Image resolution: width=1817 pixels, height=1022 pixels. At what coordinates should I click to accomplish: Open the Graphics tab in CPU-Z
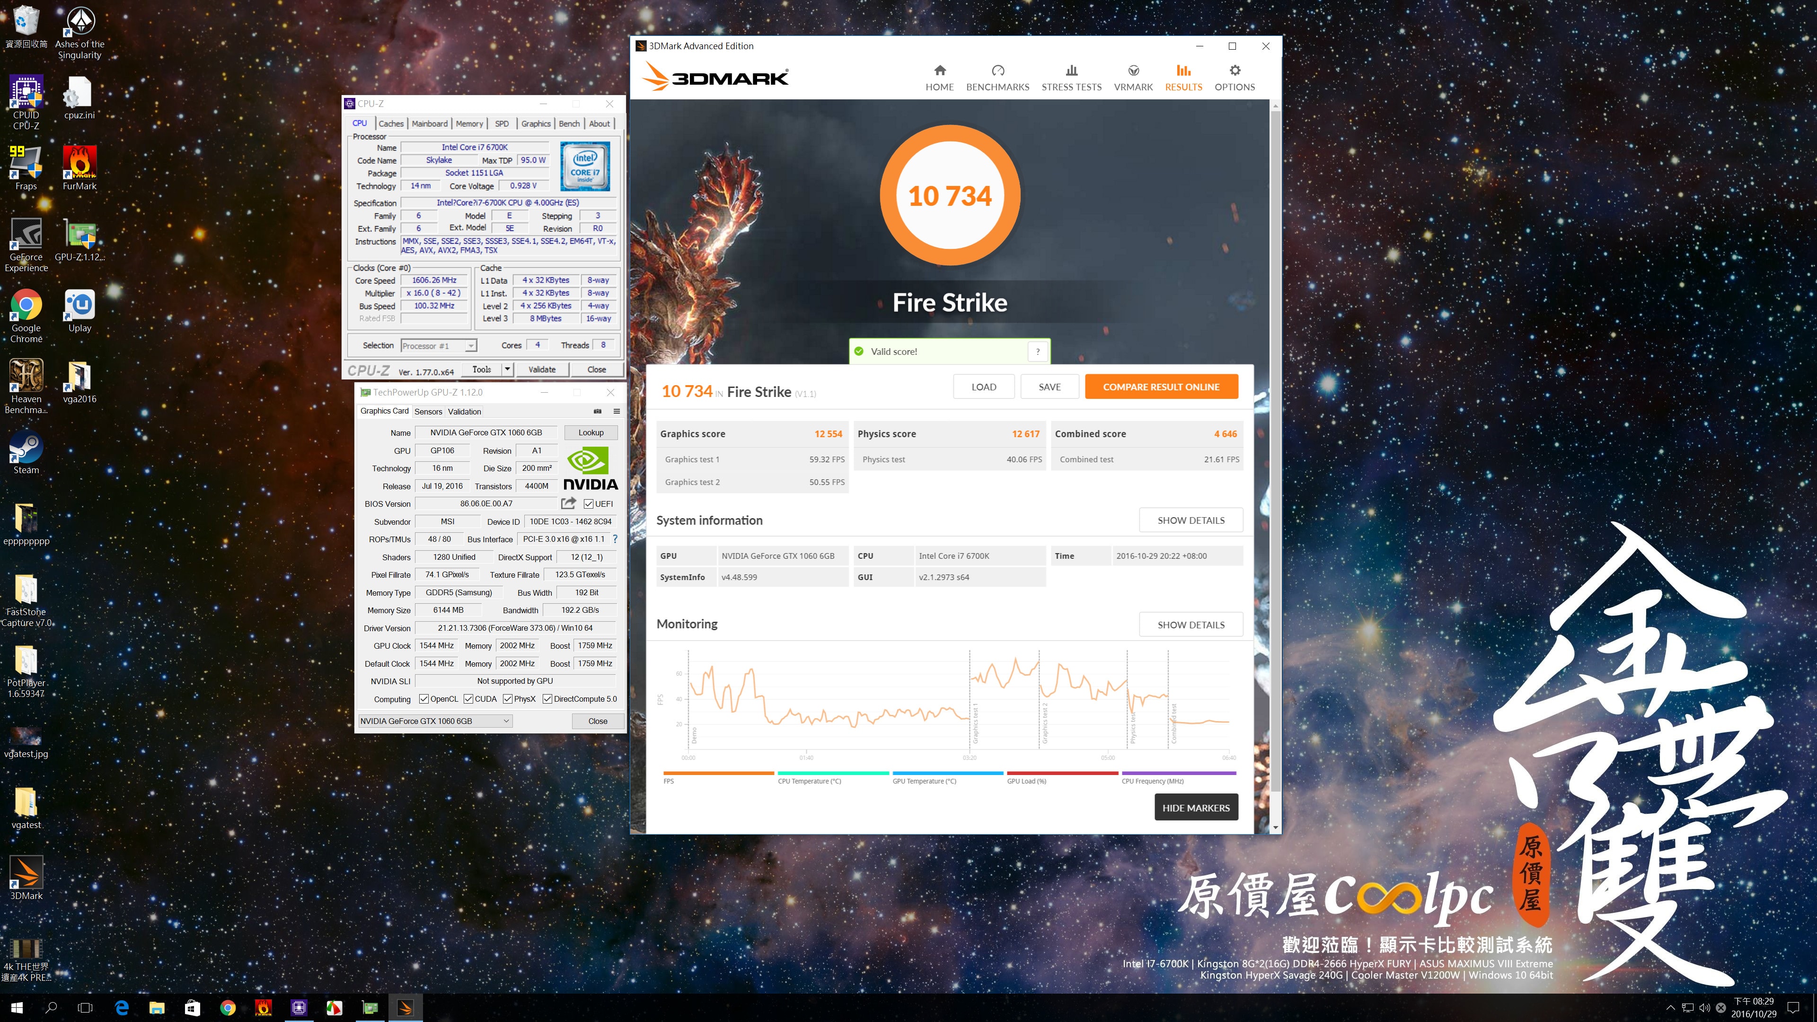pos(535,123)
